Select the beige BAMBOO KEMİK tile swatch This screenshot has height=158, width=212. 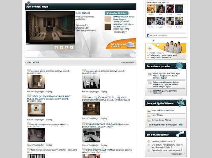click(108, 19)
